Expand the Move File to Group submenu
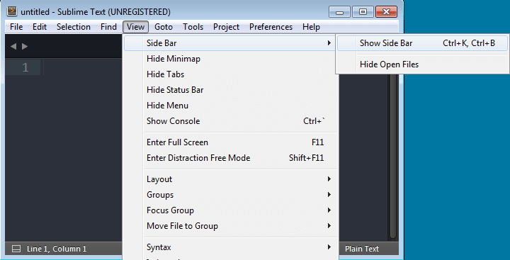This screenshot has height=260, width=510. pos(231,226)
